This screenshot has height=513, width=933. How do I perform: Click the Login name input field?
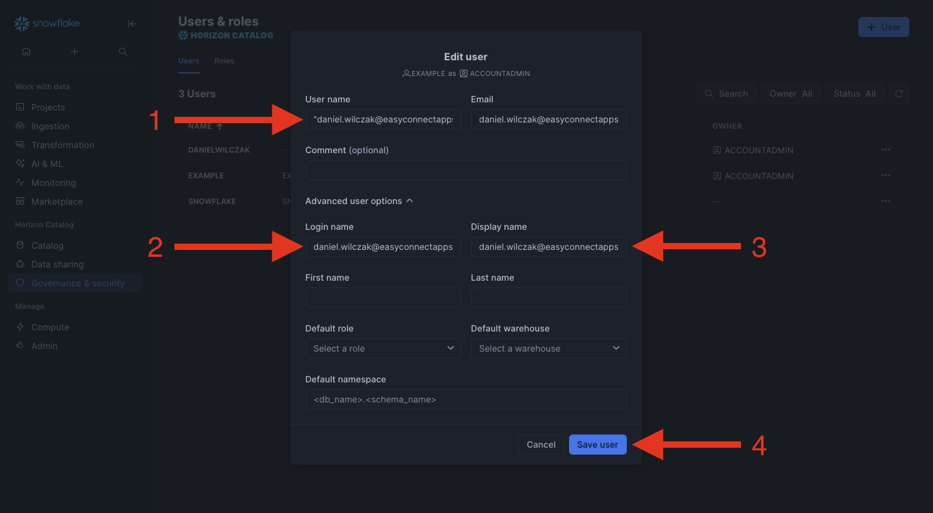(x=383, y=247)
